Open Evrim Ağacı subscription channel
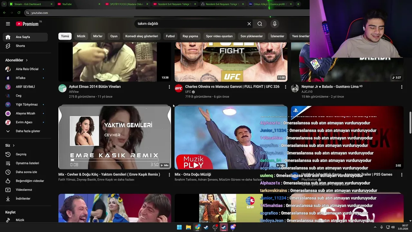Viewport: 412px width, 232px height. [25, 122]
